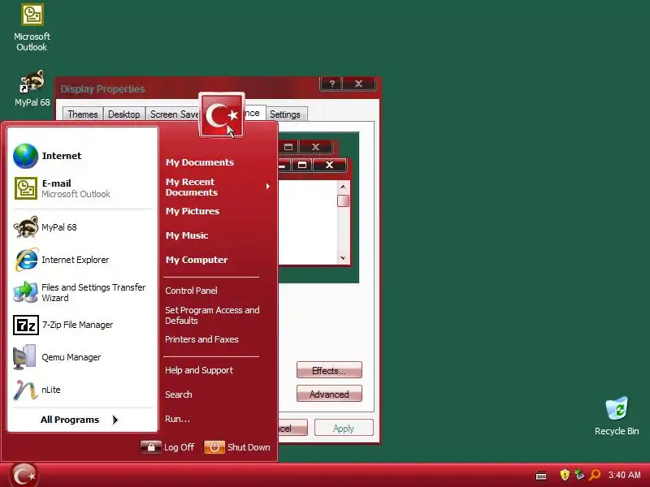The height and width of the screenshot is (487, 650).
Task: Click the partially hidden Cancel button
Action: pos(293,429)
